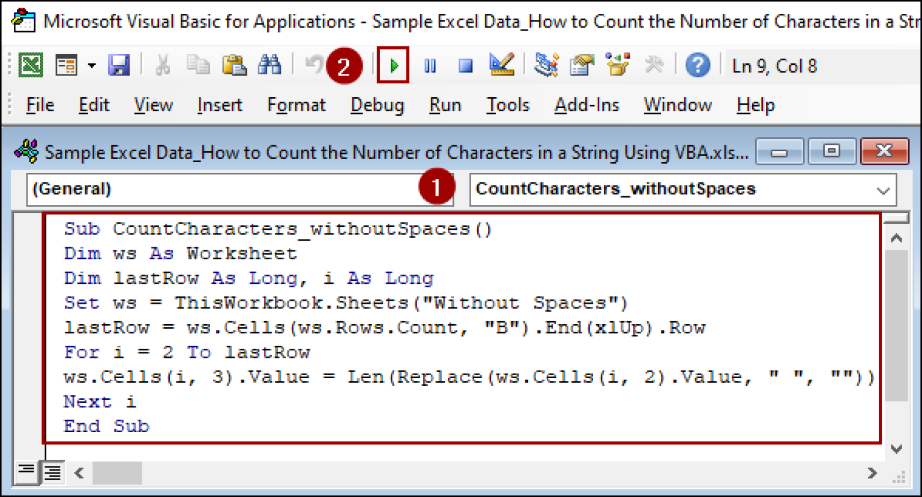Click the Find binoculars icon

click(270, 65)
